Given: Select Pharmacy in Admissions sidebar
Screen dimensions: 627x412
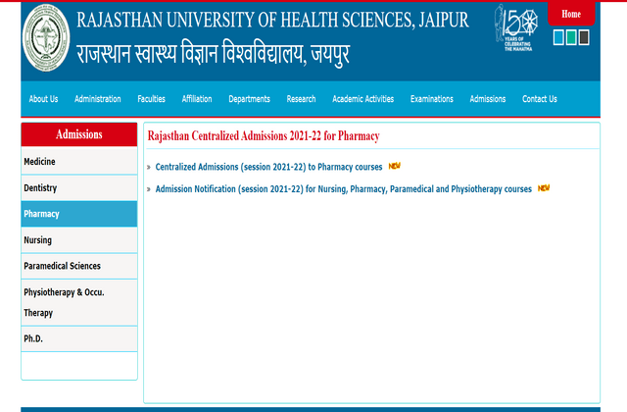Looking at the screenshot, I should click(79, 214).
